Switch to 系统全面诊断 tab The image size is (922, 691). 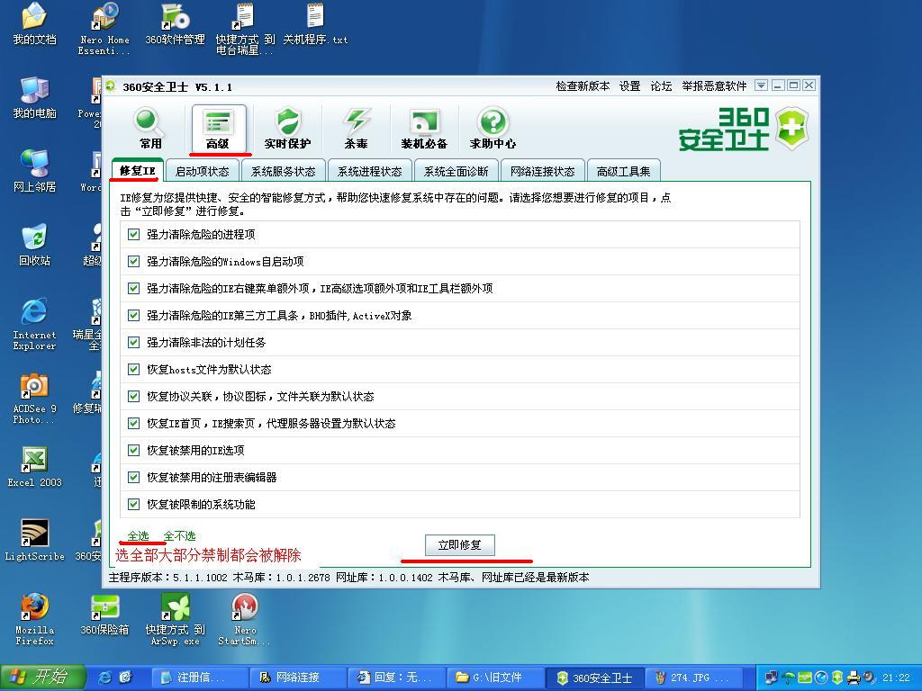pos(456,171)
